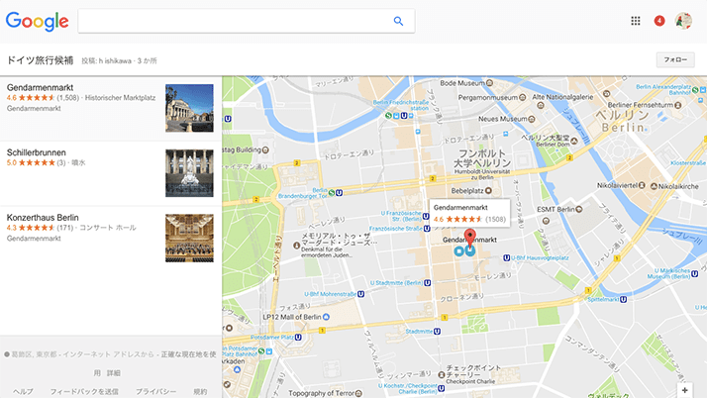
Task: Click the Brandenburger Tor U-Bahn icon
Action: point(339,193)
